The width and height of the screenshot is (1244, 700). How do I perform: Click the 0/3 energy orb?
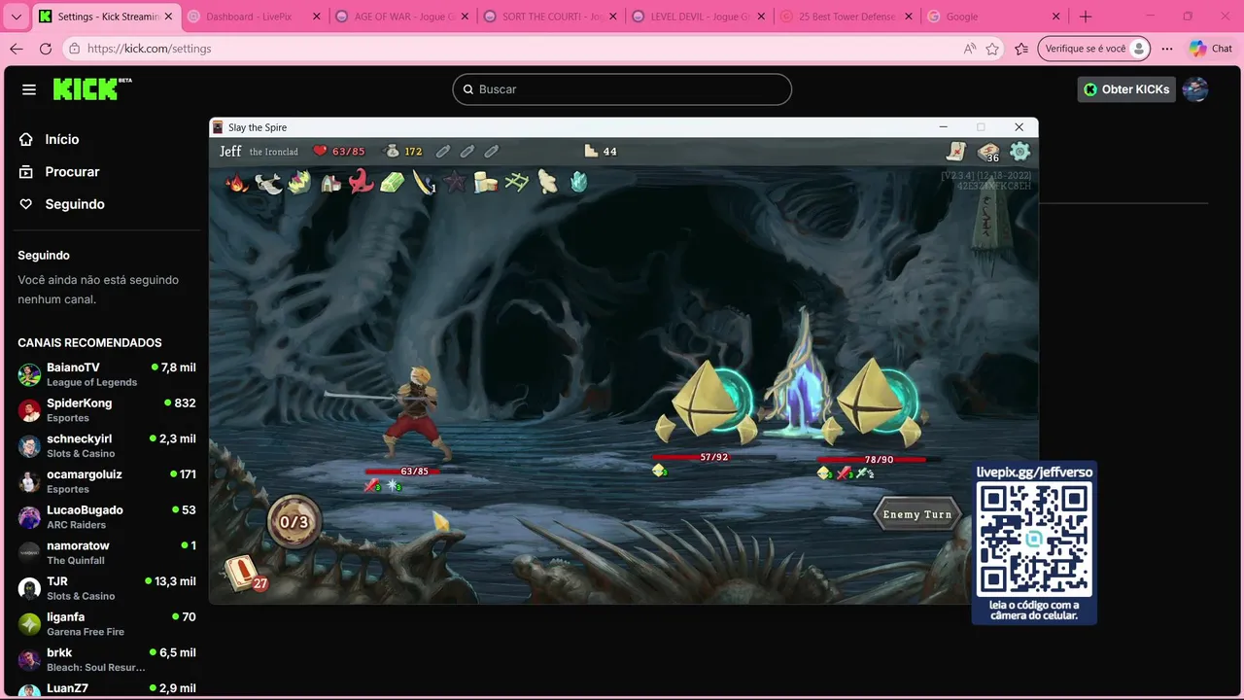[x=294, y=522]
